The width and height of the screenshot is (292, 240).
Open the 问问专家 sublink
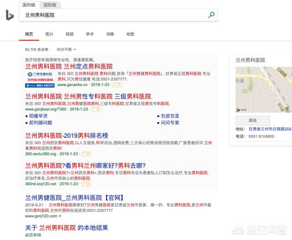coord(170,123)
